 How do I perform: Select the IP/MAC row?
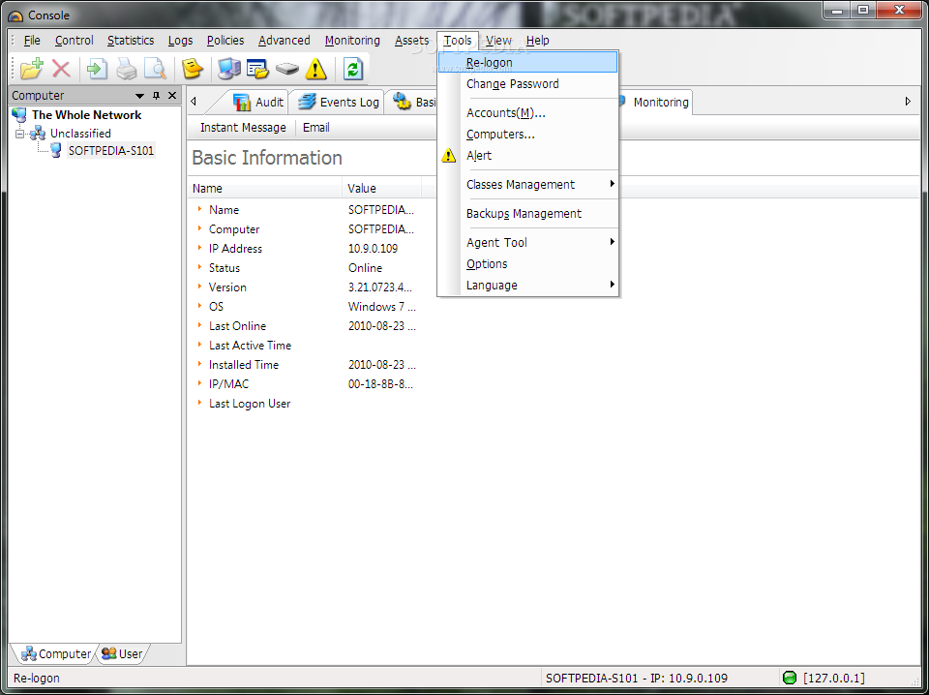(x=305, y=384)
